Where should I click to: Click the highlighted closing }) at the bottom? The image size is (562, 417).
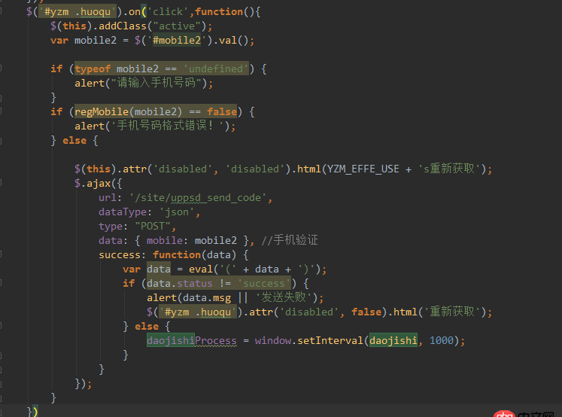tap(32, 412)
